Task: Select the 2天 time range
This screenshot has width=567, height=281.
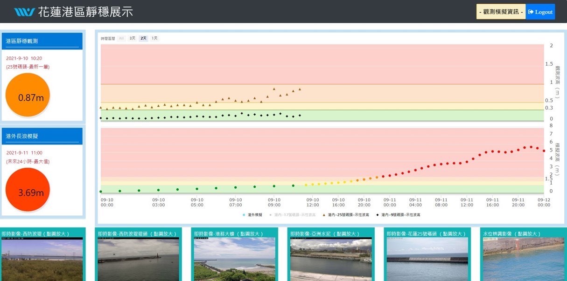Action: click(143, 38)
